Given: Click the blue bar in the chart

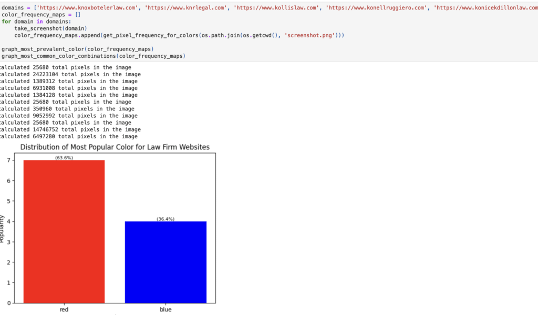Looking at the screenshot, I should (165, 262).
